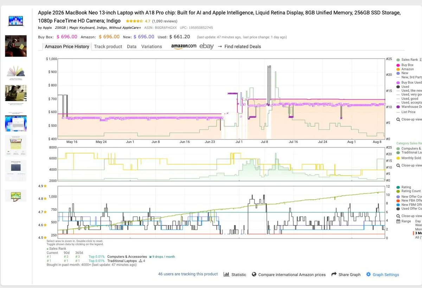Show the Used, acceptable series
The image size is (422, 288).
point(409,103)
